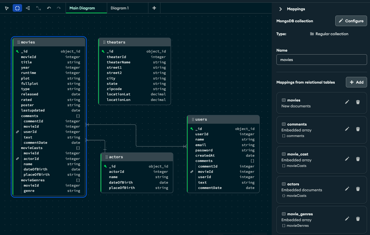The image size is (370, 235).
Task: Grab the actors collection drag handle
Action: pyautogui.click(x=107, y=157)
